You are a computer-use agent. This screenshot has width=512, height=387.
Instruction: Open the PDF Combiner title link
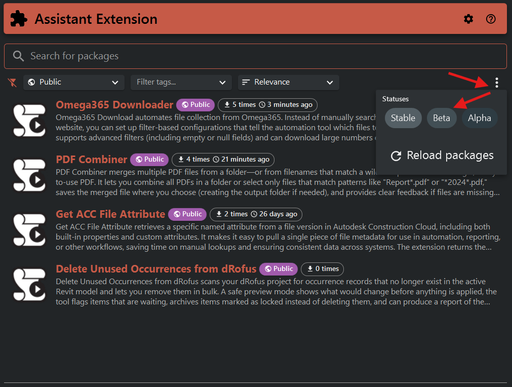pos(92,160)
